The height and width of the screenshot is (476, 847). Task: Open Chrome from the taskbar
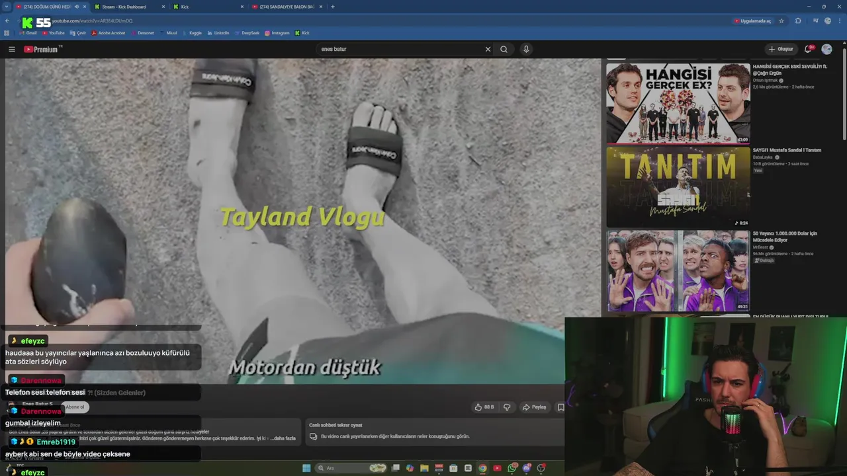click(x=482, y=468)
